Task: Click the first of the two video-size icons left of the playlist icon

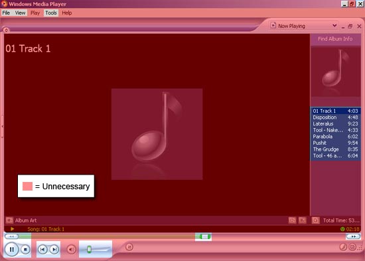Action: [x=292, y=220]
